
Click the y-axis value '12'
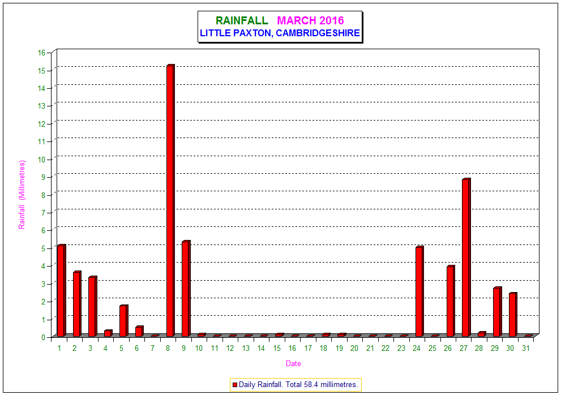pos(42,124)
